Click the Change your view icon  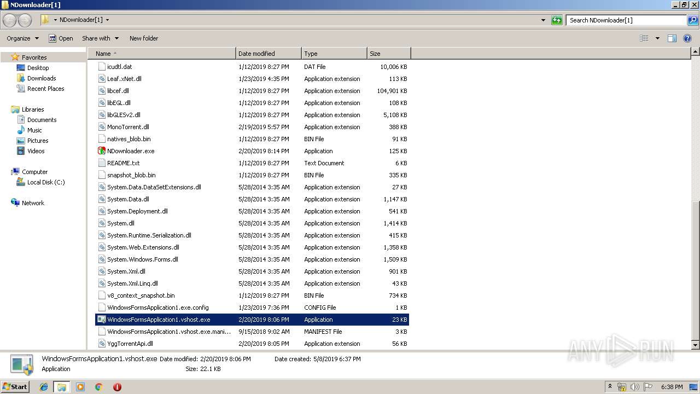coord(644,38)
